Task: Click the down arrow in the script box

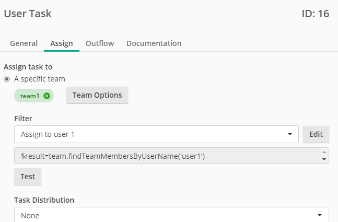Action: pos(324,159)
